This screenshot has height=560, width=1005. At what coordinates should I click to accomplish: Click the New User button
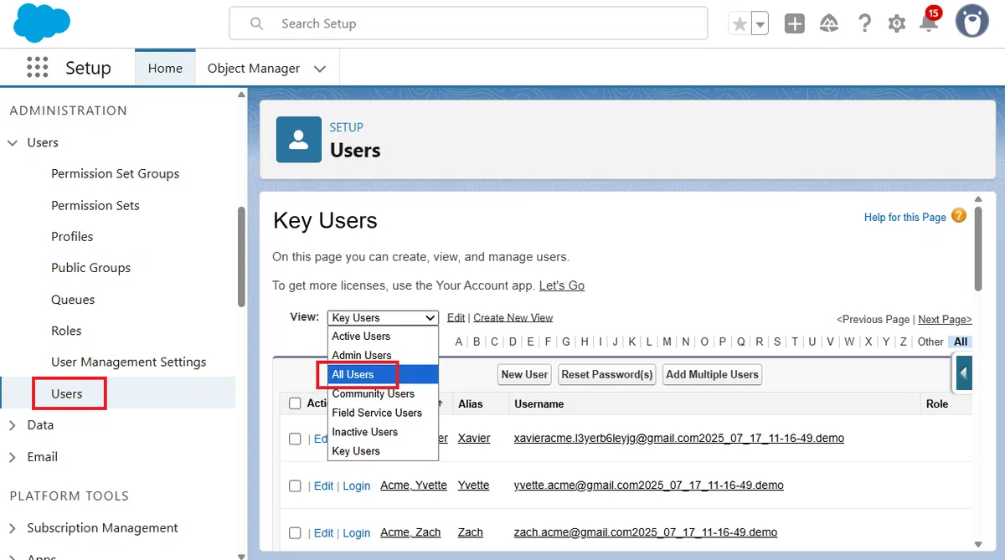click(x=525, y=375)
